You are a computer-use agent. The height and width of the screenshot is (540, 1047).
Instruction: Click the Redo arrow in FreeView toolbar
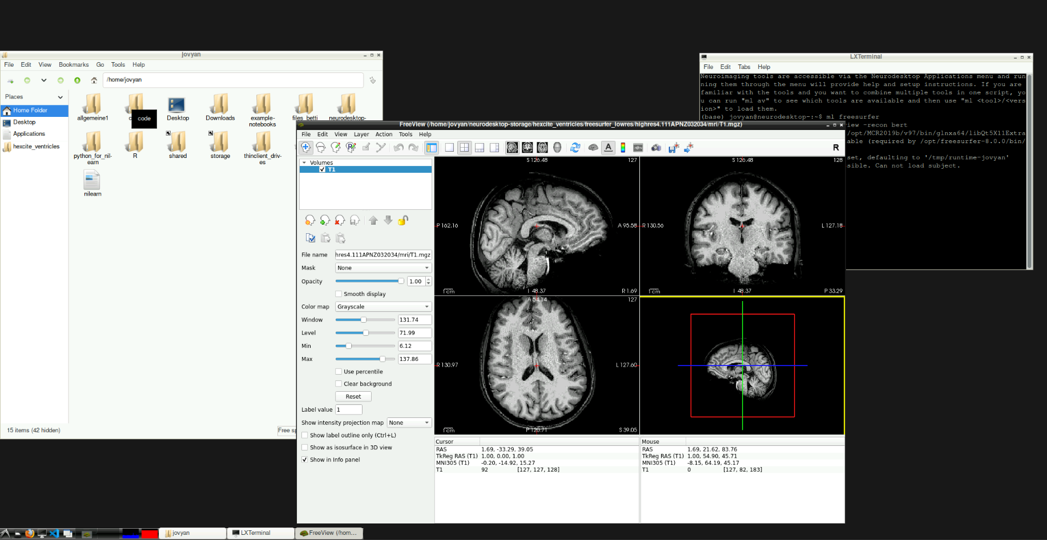pos(413,148)
